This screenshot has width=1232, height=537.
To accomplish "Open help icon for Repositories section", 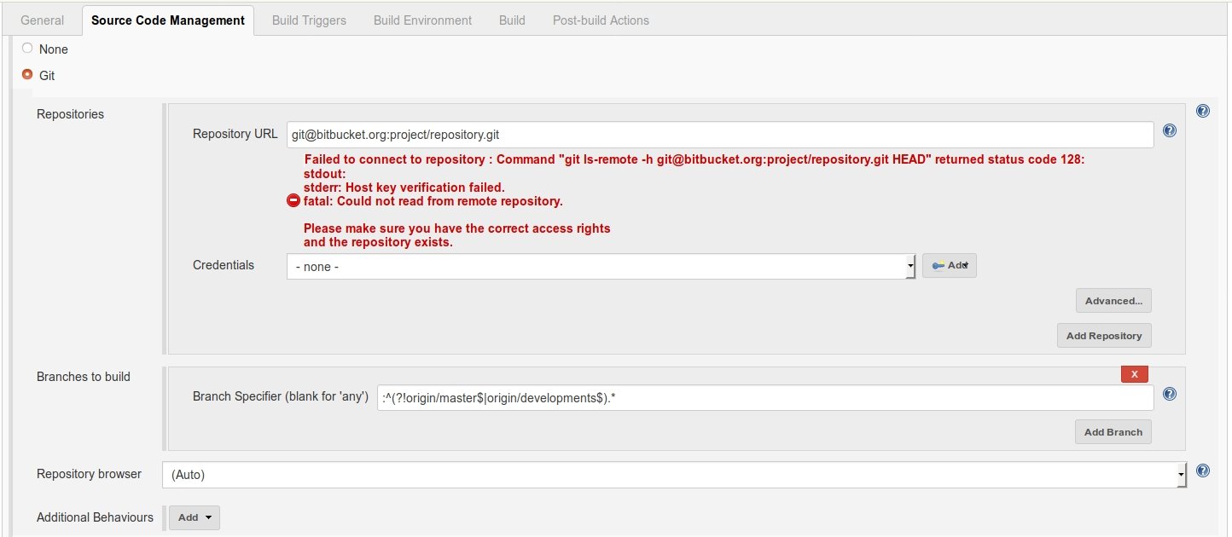I will pos(1202,111).
